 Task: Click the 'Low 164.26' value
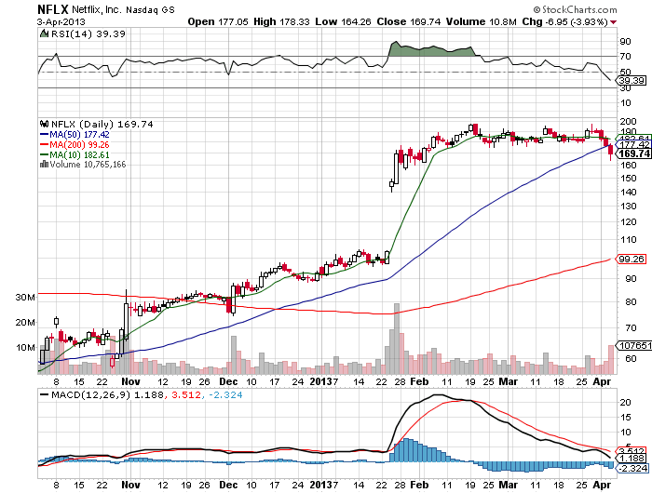343,21
